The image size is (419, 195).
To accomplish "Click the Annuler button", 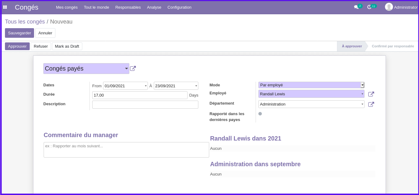I will 45,33.
